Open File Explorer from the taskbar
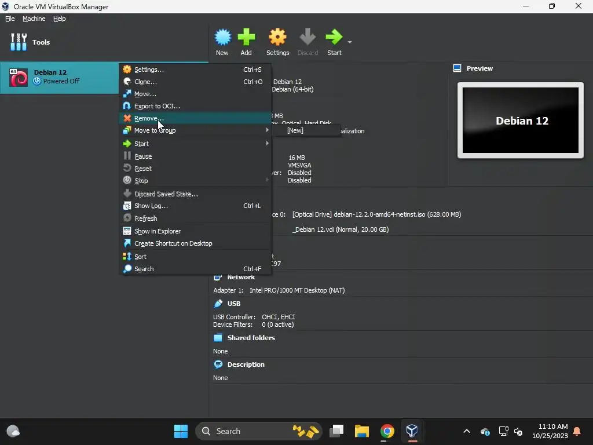This screenshot has height=445, width=593. tap(361, 431)
